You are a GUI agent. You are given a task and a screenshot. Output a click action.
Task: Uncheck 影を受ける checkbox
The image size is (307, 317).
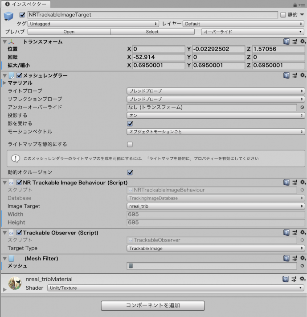[130, 124]
